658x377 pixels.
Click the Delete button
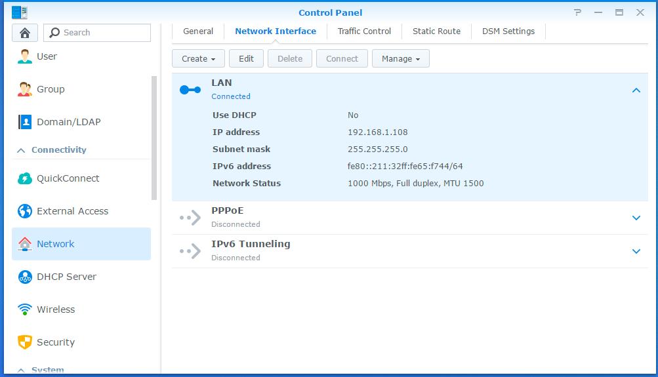coord(290,59)
